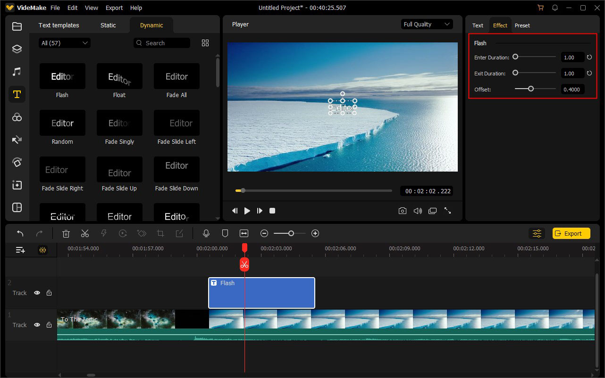Click the microphone voice-over record icon

point(206,233)
